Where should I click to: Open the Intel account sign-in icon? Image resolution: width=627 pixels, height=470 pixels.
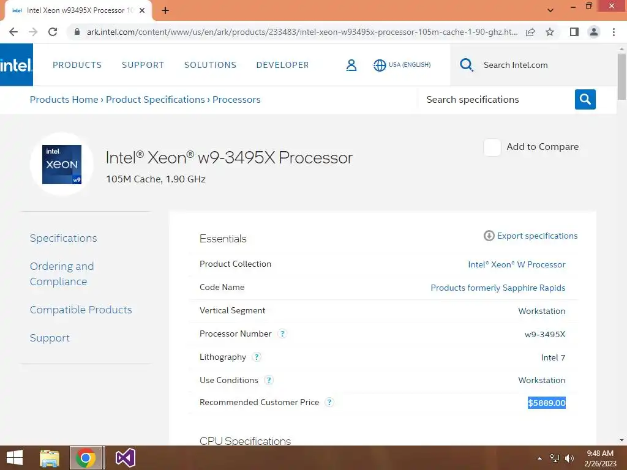coord(351,65)
